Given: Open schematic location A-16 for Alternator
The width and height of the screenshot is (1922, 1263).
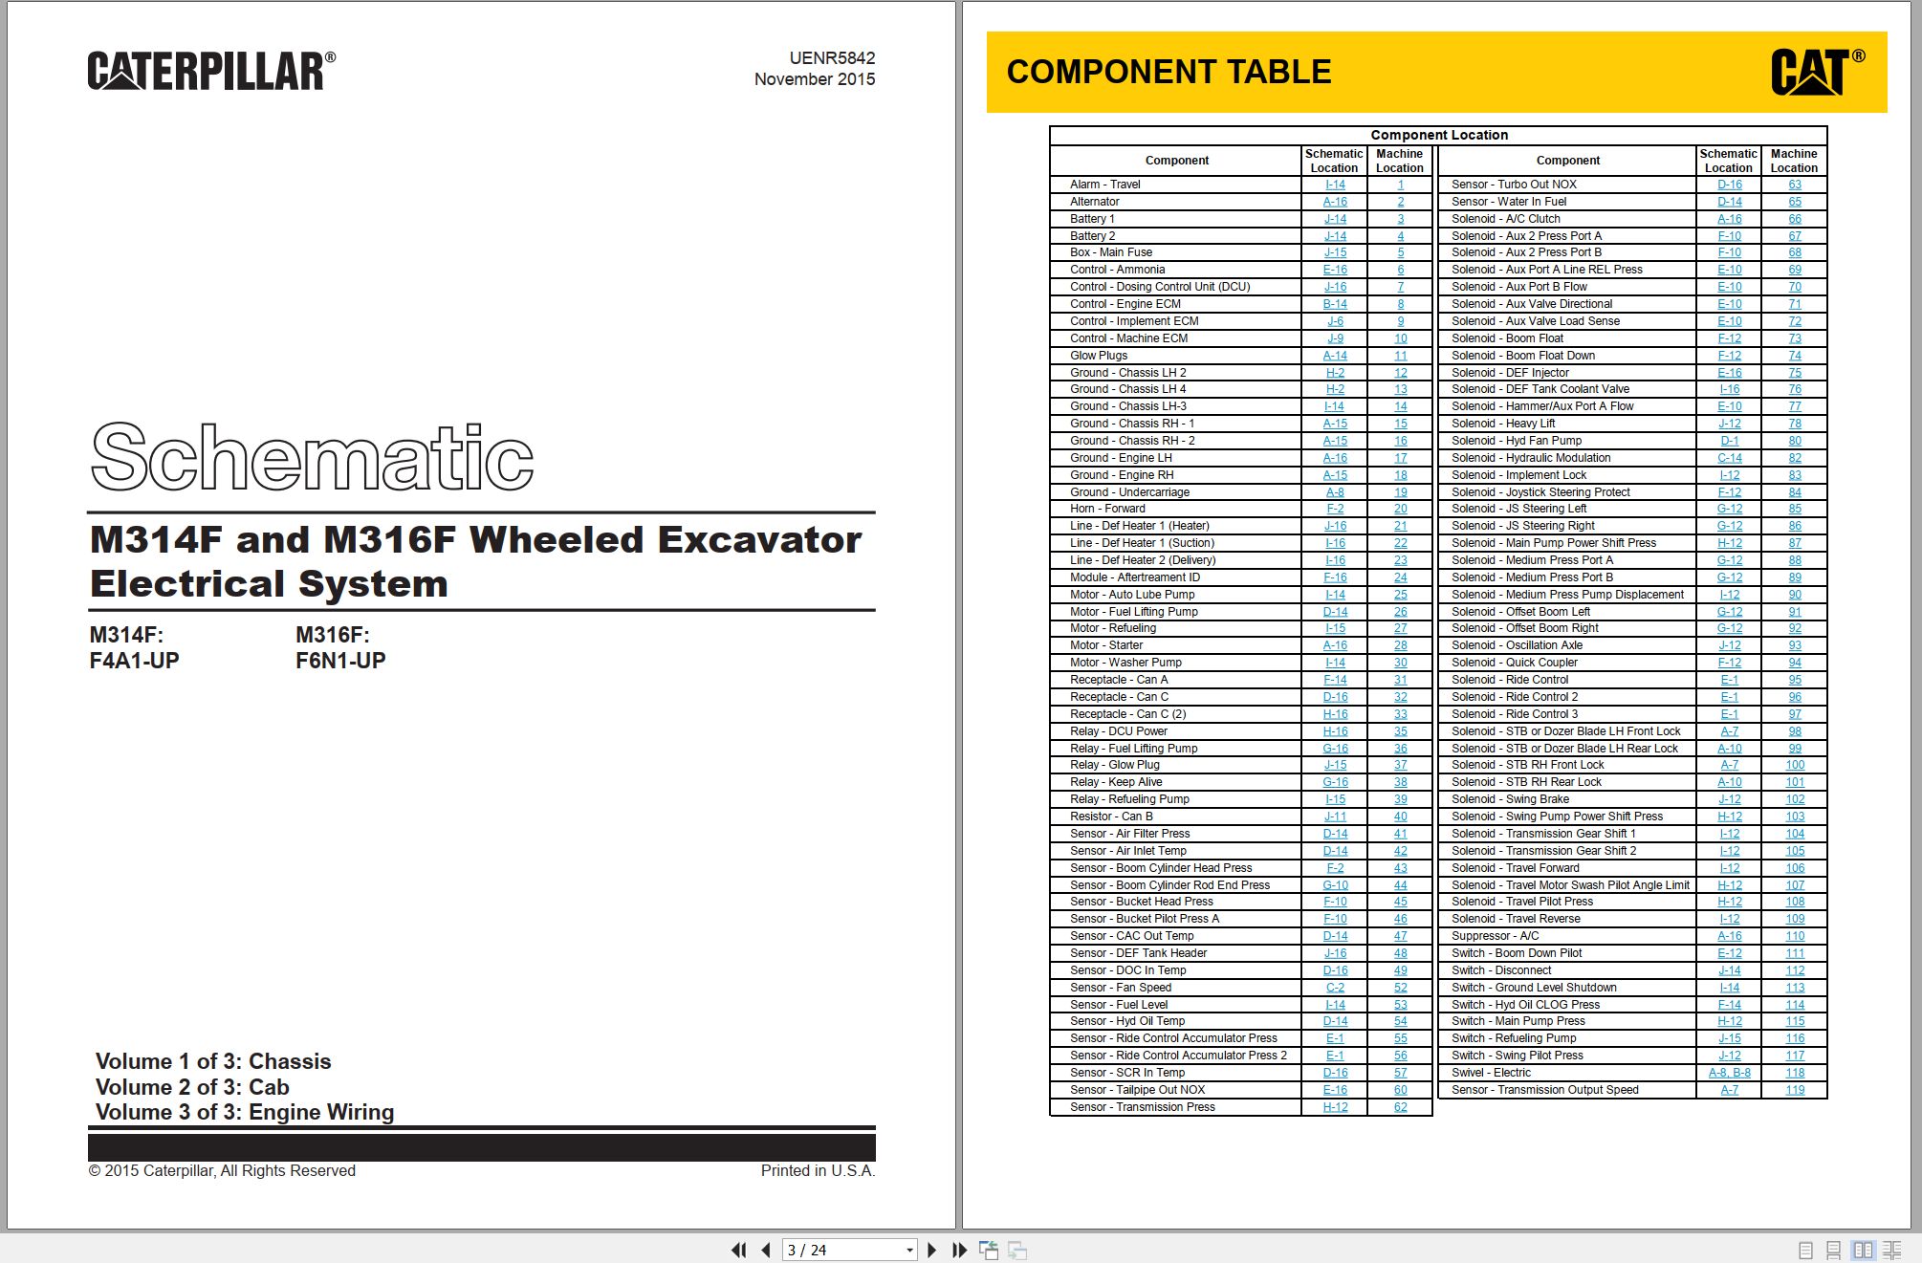Looking at the screenshot, I should point(1335,202).
